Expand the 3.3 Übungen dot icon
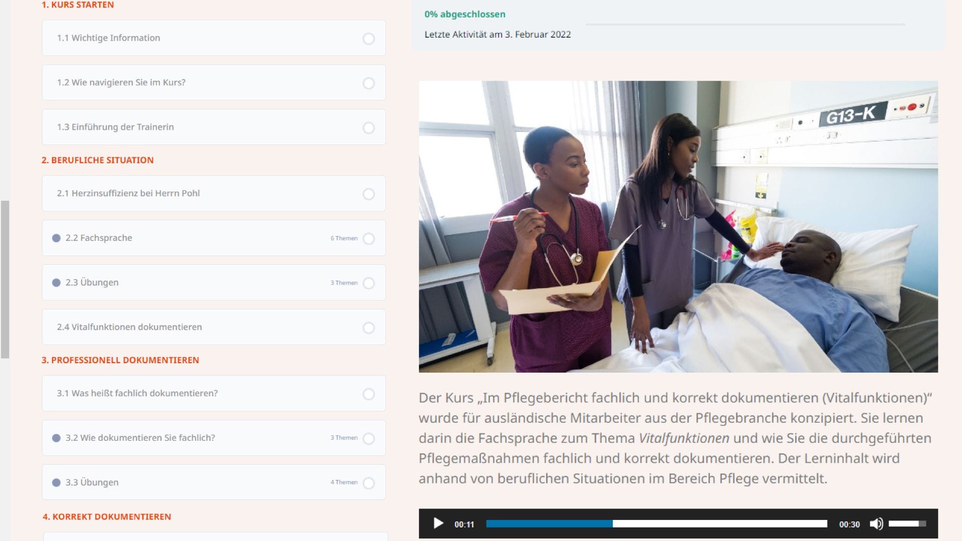The width and height of the screenshot is (962, 541). click(x=56, y=482)
